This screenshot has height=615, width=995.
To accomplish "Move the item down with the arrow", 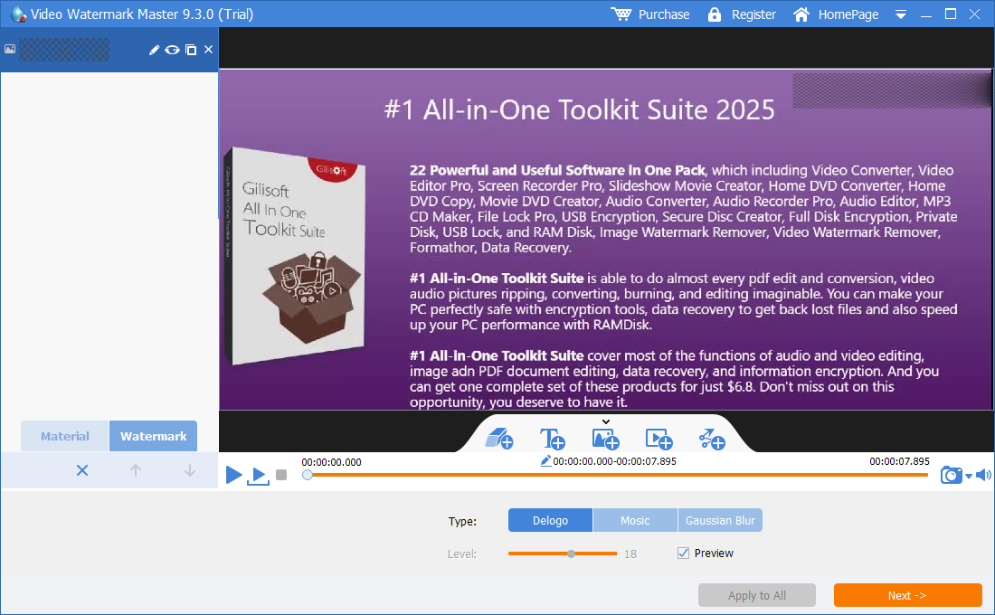I will (x=189, y=470).
